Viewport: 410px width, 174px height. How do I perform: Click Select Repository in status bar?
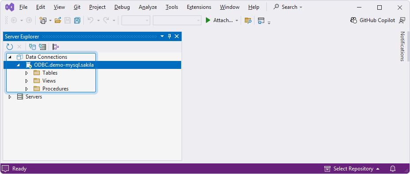pyautogui.click(x=352, y=169)
